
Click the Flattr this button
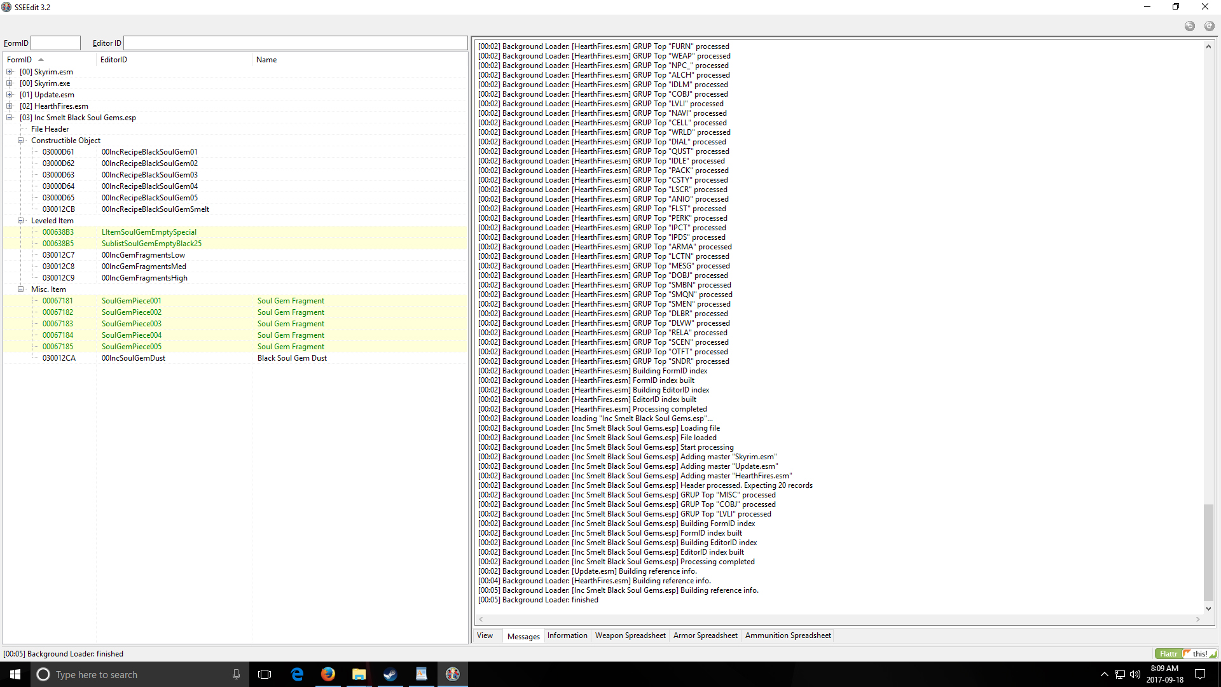1185,654
